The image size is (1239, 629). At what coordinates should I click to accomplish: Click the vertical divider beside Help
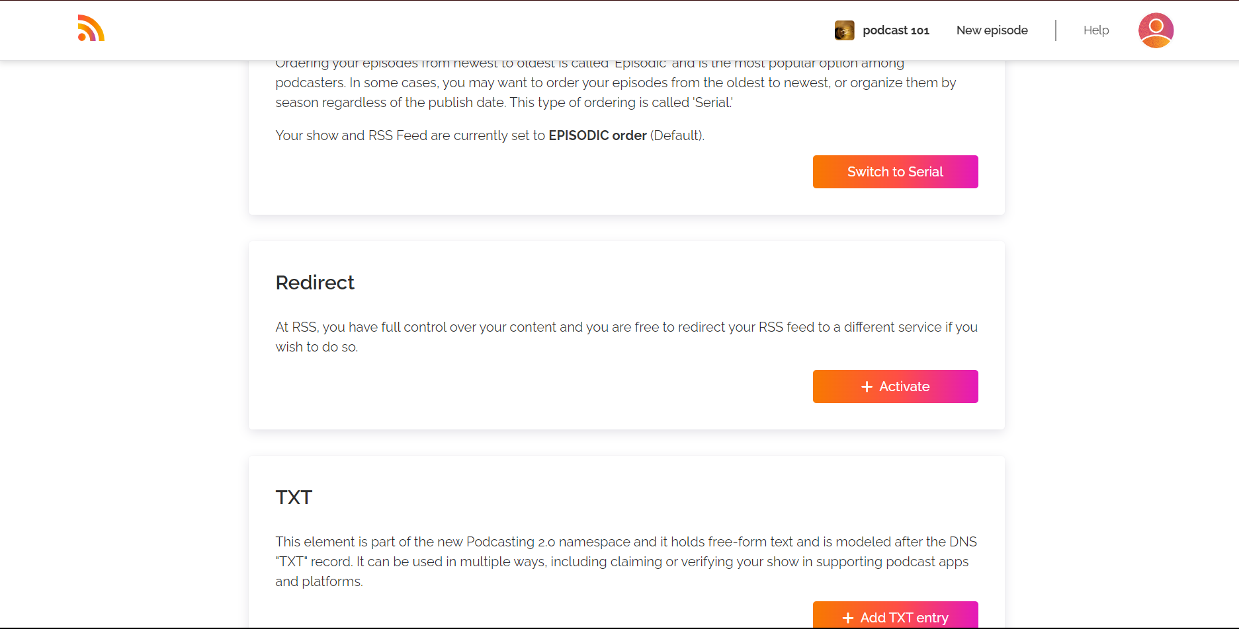(1056, 30)
